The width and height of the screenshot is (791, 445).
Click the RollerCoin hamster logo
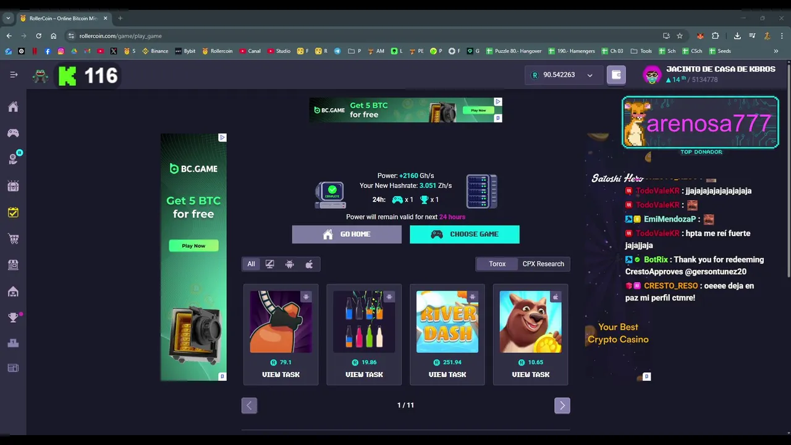point(40,76)
